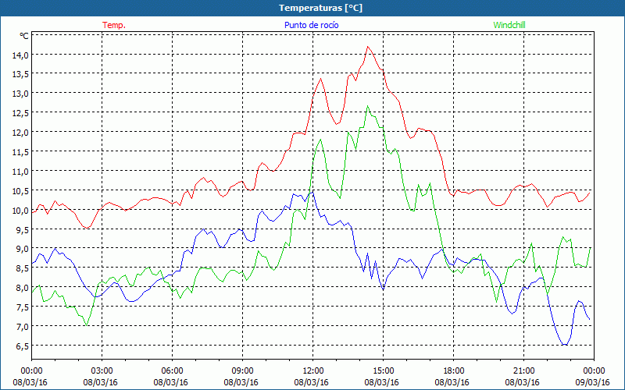Click the 11,5 y-axis value
Viewport: 625px width, 390px height.
point(20,152)
